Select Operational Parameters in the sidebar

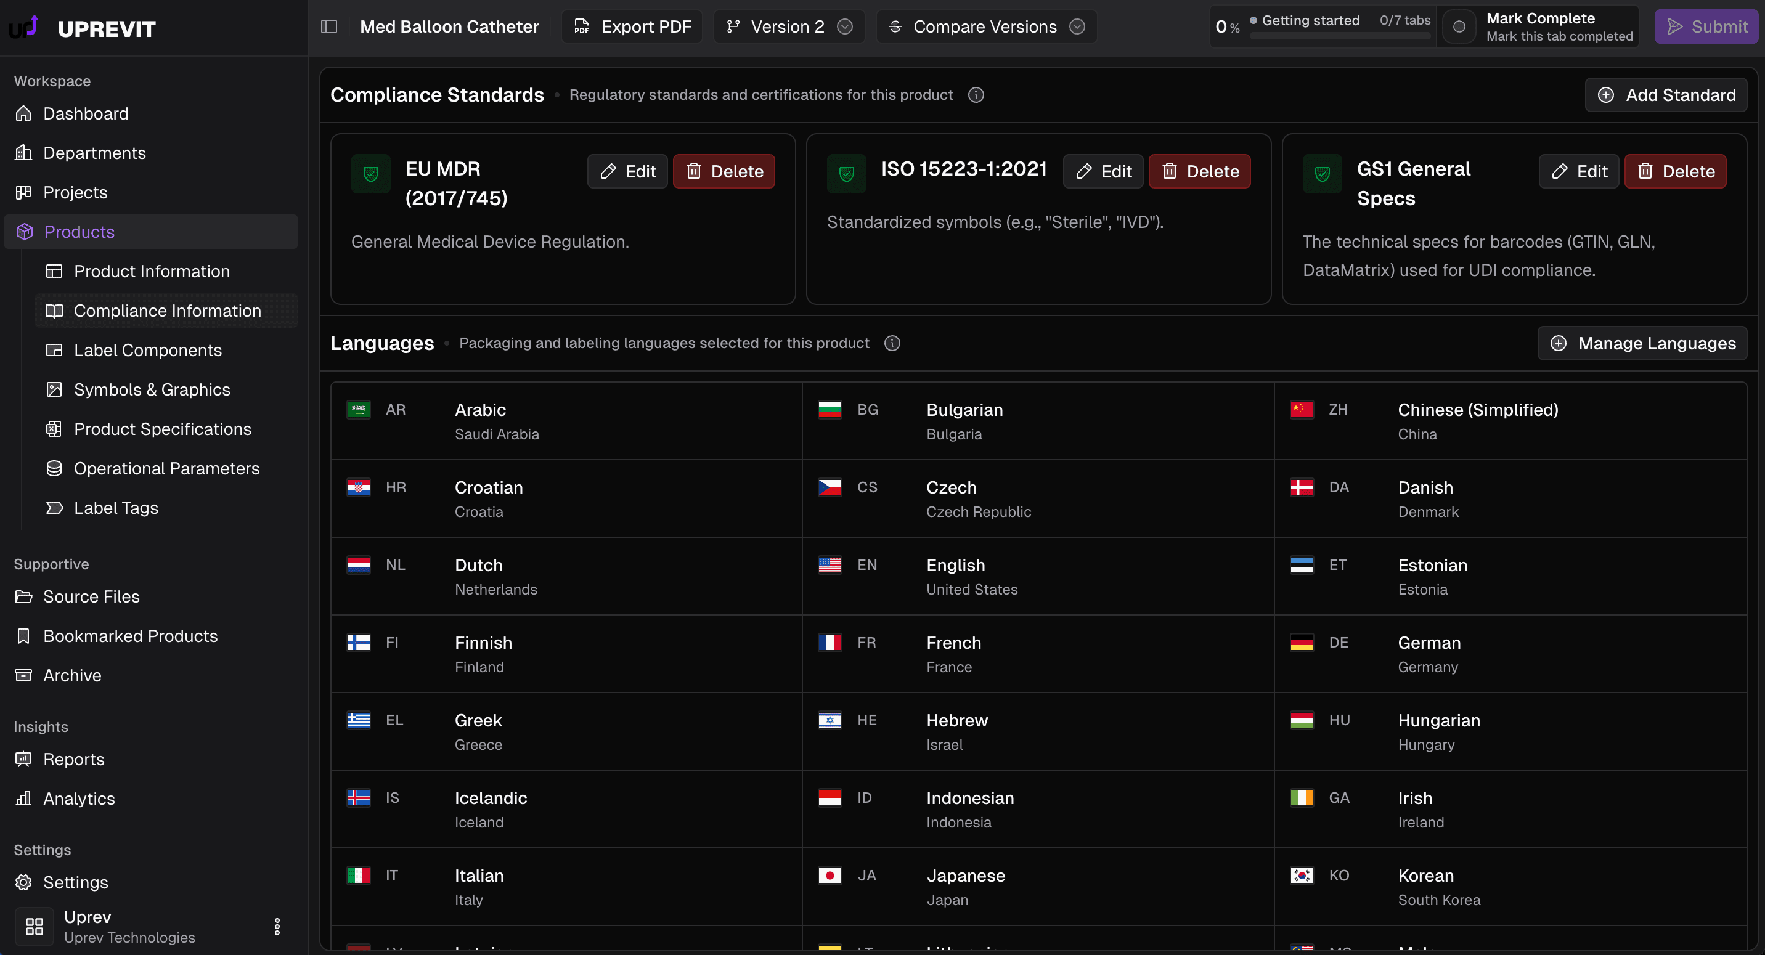166,468
